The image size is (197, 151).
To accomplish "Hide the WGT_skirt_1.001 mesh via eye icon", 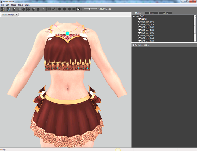I will point(139,35).
